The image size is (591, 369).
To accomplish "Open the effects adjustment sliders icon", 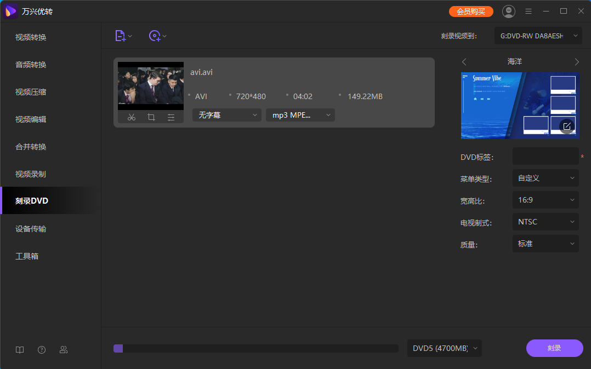I will coord(171,117).
